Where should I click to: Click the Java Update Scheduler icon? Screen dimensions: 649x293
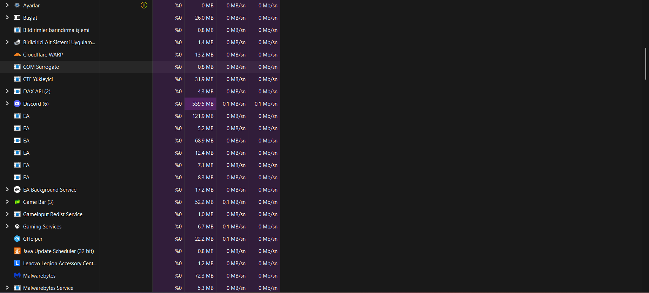click(17, 251)
